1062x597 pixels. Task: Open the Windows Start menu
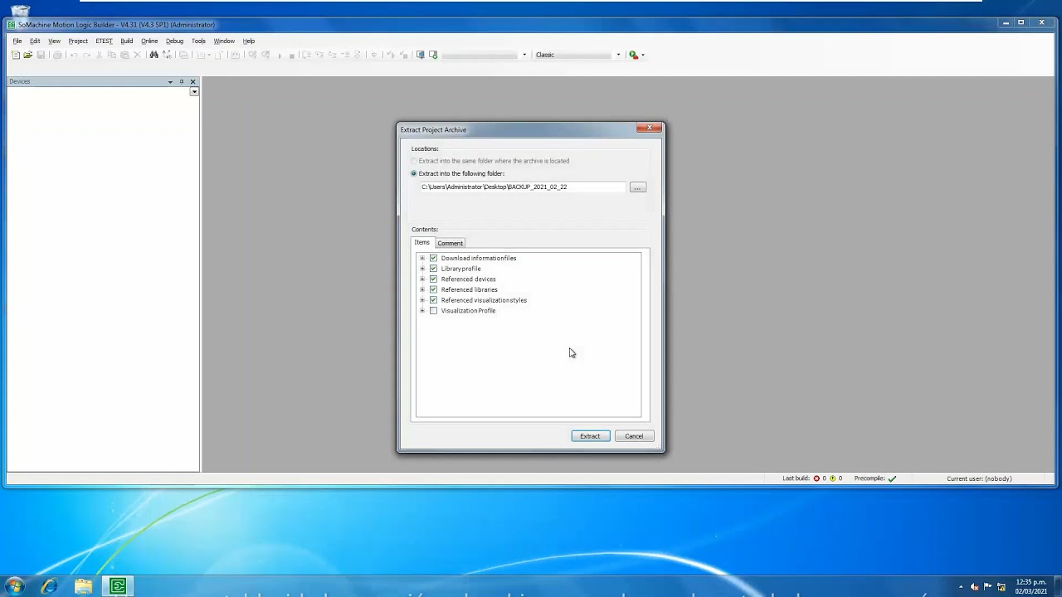pos(14,586)
